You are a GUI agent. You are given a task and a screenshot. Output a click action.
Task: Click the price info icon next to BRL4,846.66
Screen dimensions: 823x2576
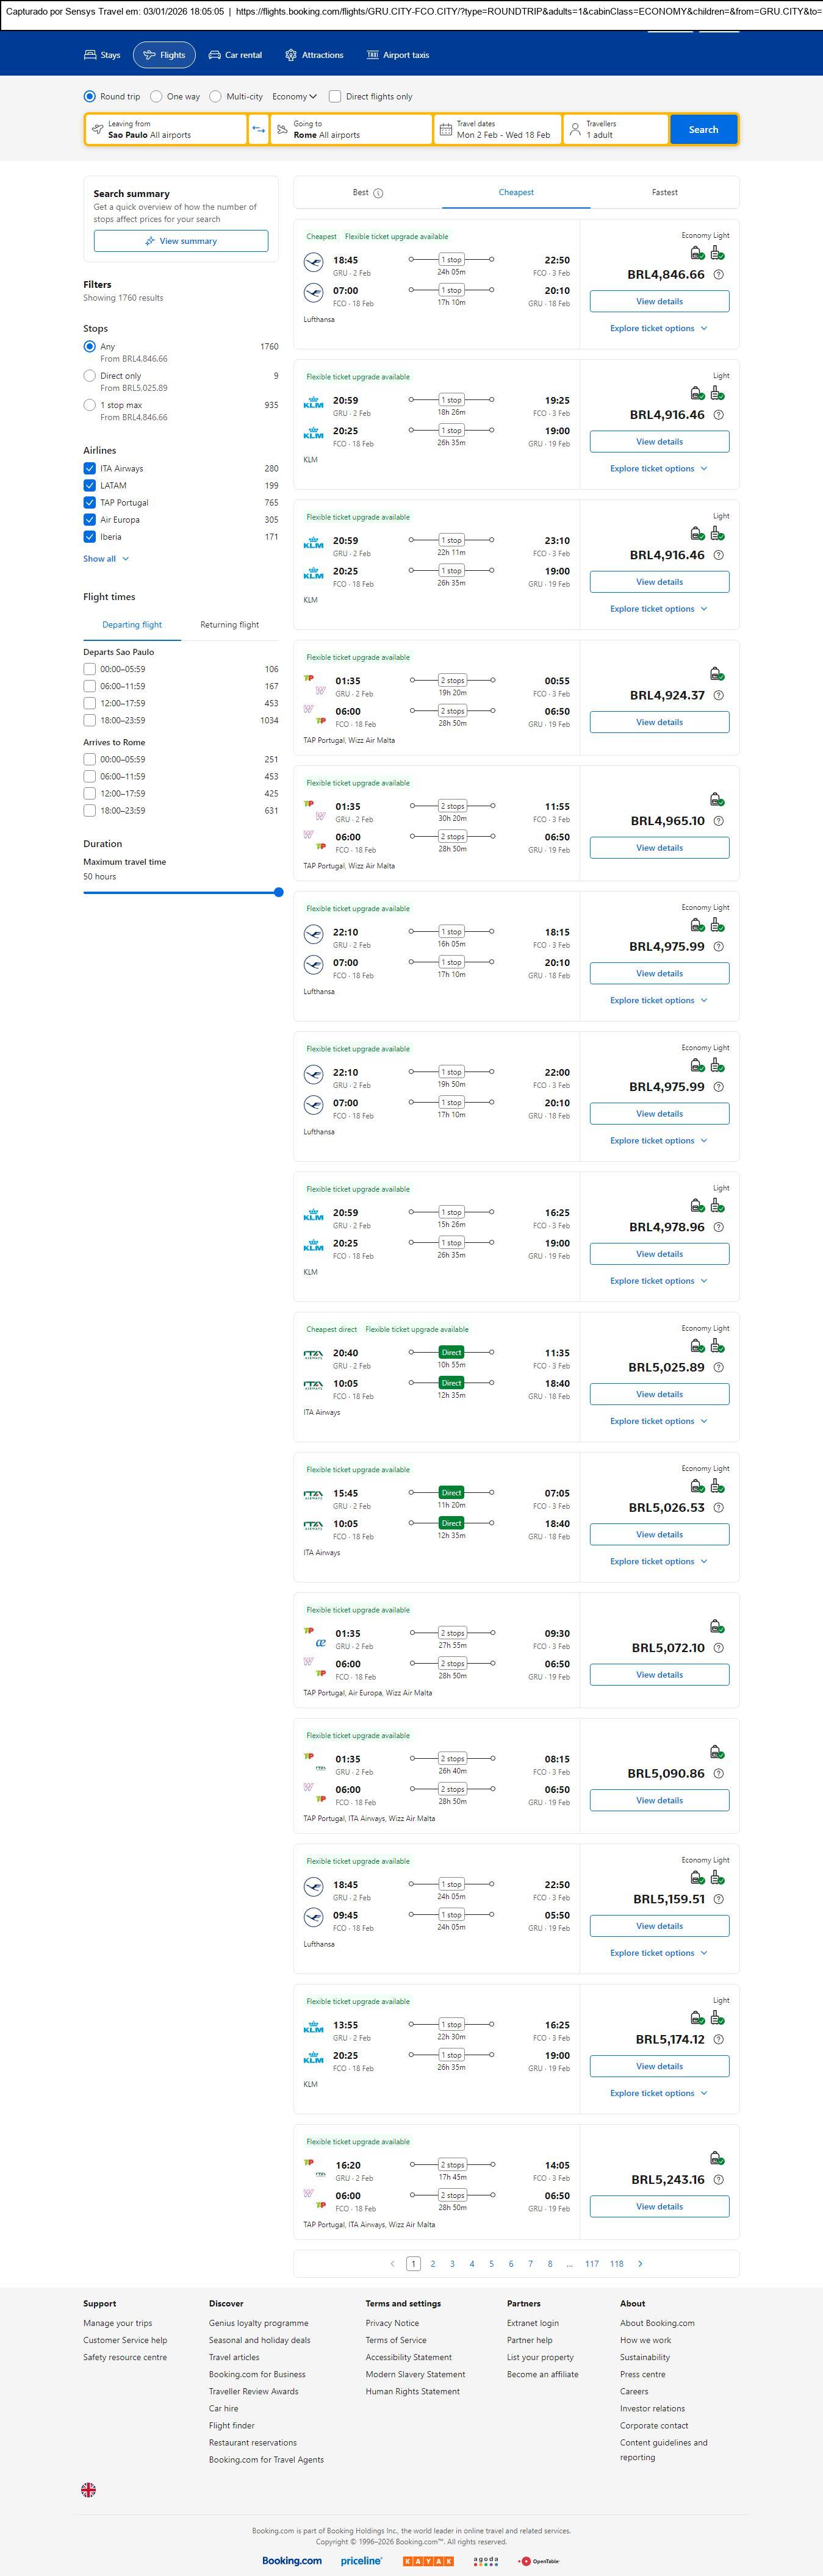point(718,275)
